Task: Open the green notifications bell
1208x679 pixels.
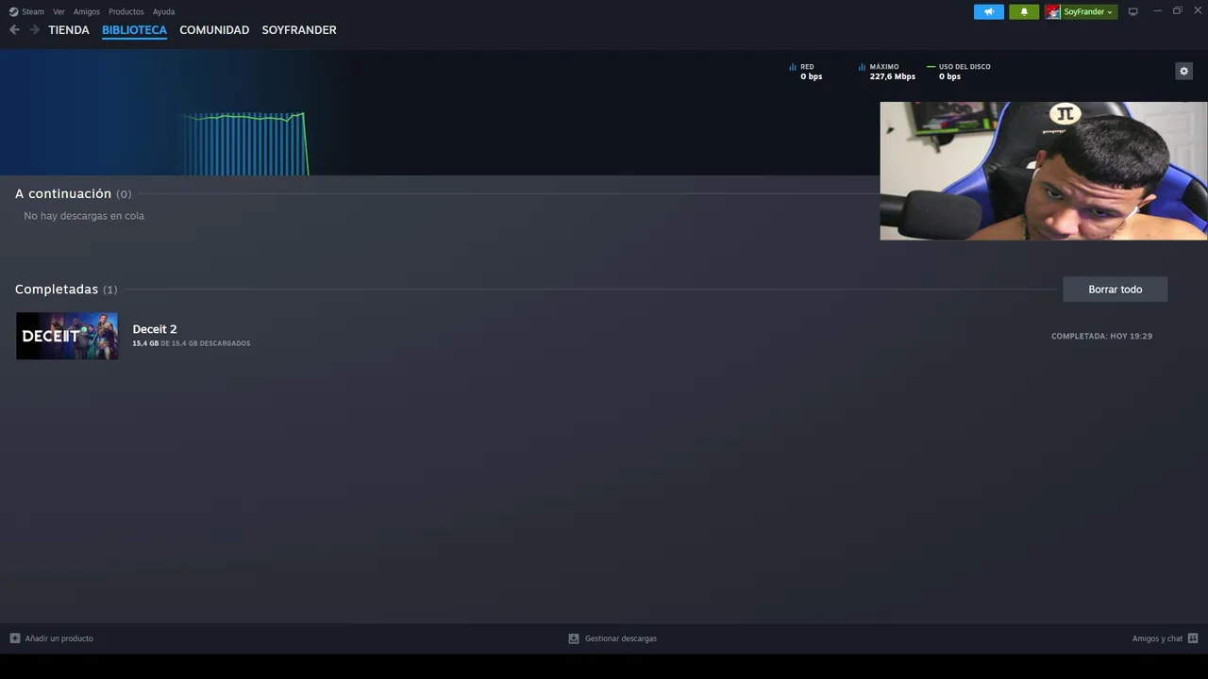Action: tap(1024, 11)
